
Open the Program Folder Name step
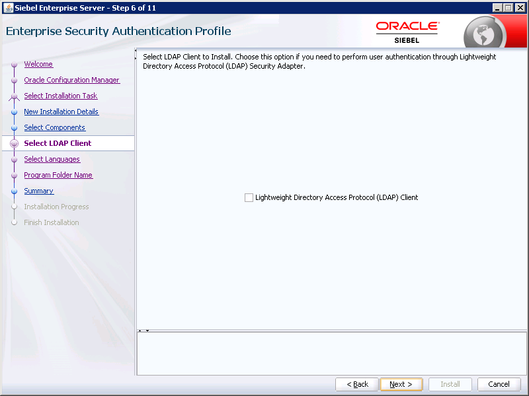point(58,175)
